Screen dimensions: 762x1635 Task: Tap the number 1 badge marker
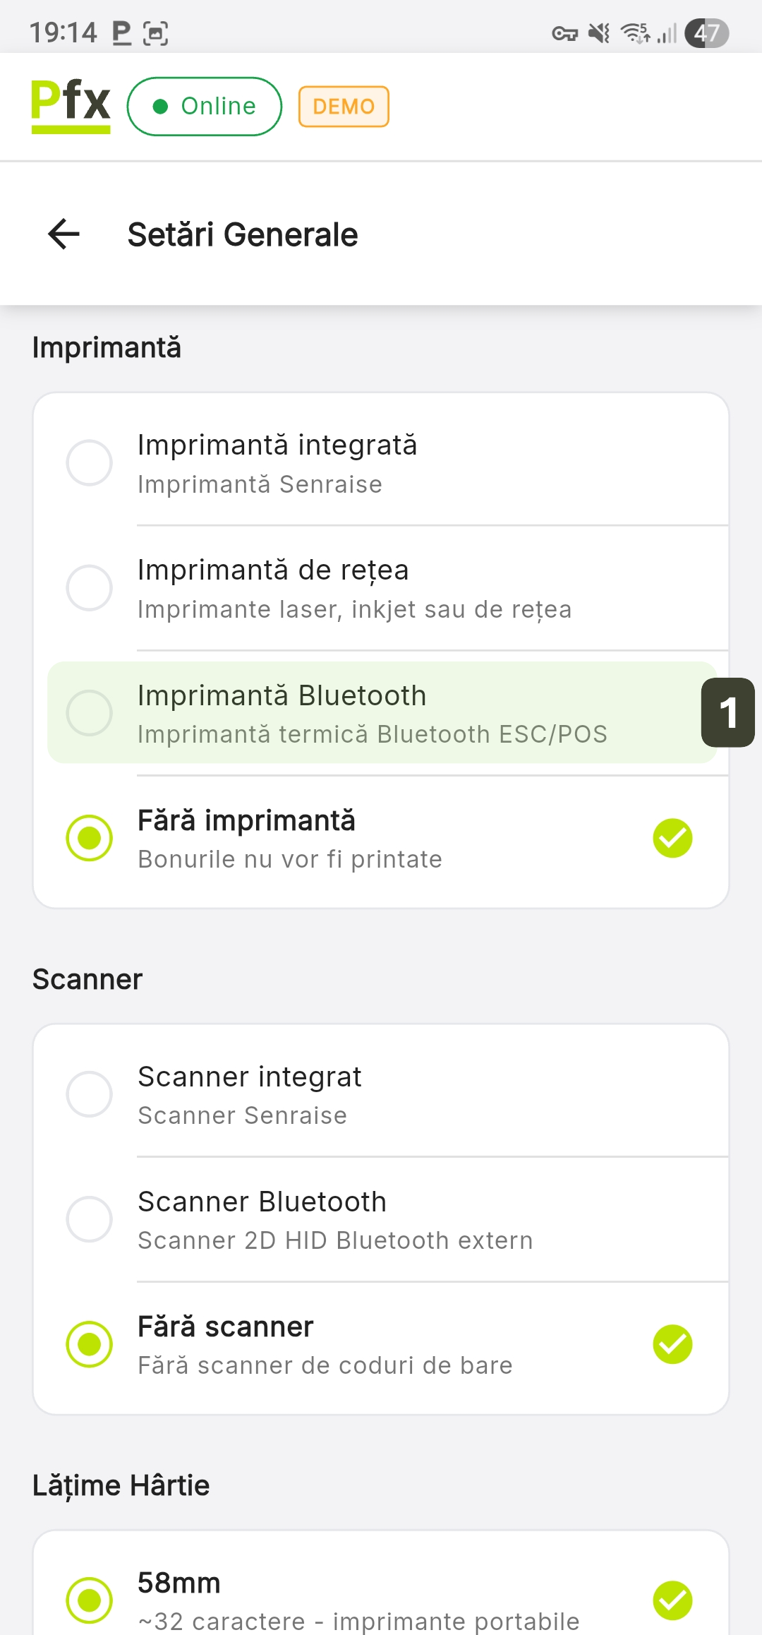[x=727, y=713]
